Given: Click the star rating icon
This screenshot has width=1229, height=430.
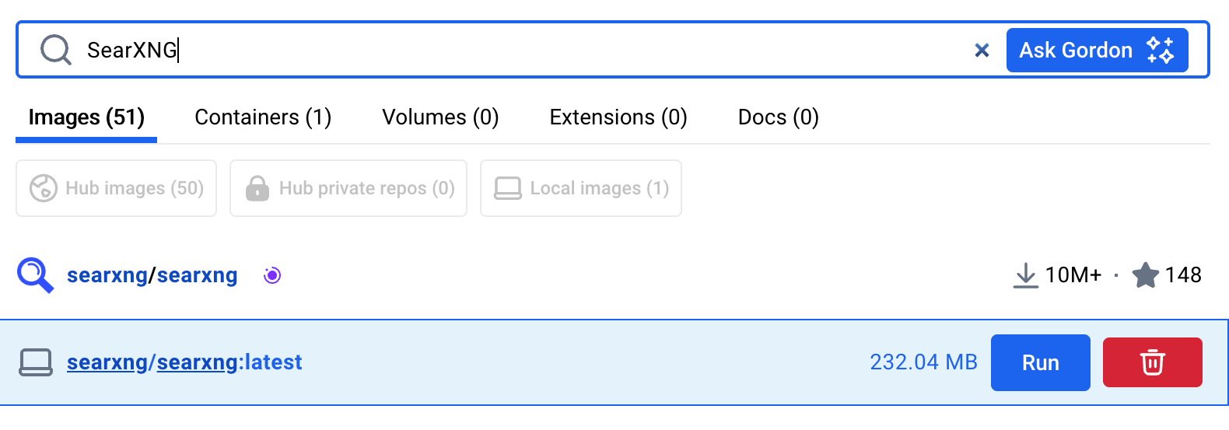Looking at the screenshot, I should tap(1145, 275).
